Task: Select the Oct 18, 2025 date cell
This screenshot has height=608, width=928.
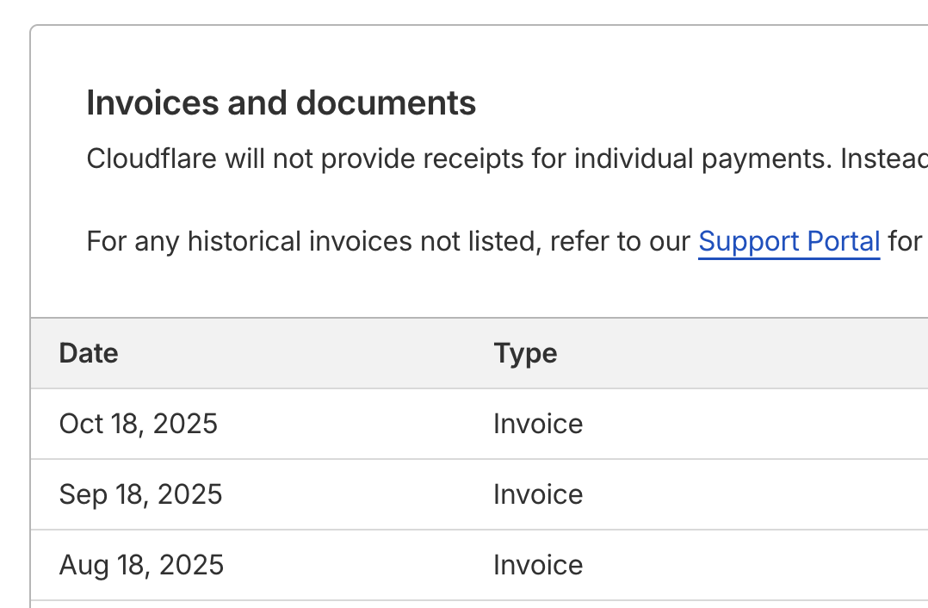Action: point(139,424)
